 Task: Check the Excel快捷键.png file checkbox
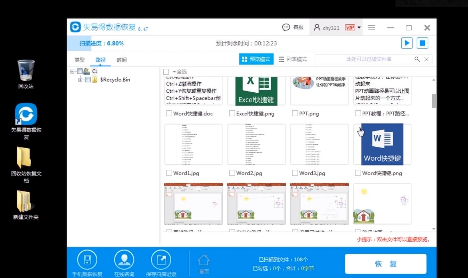tap(232, 113)
